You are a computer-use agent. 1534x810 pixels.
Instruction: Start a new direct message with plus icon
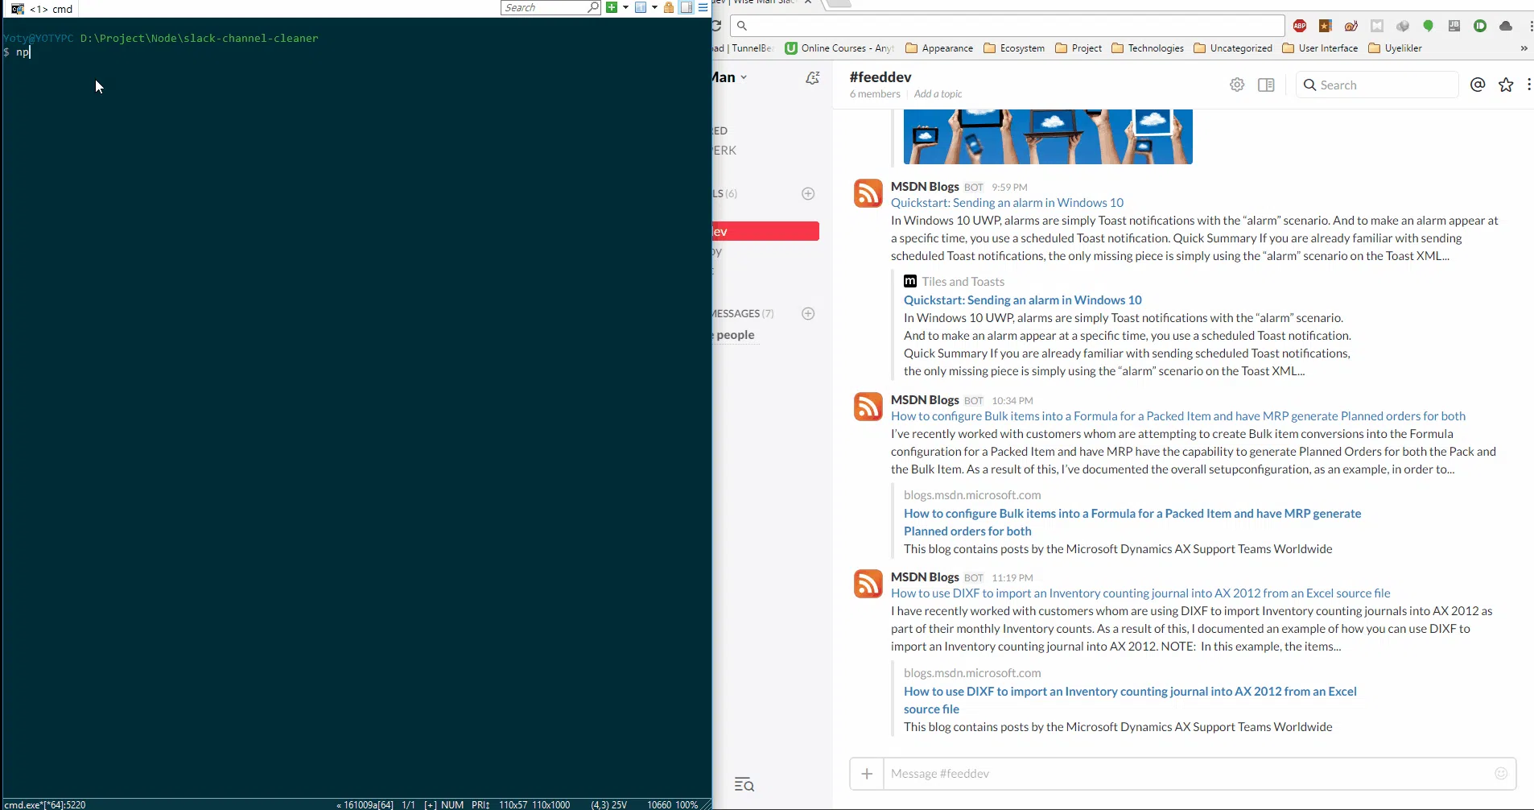pyautogui.click(x=808, y=313)
